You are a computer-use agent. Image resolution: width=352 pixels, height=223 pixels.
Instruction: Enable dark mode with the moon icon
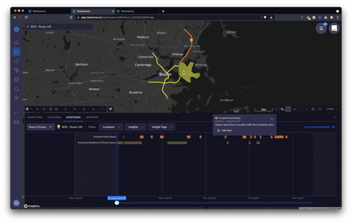click(x=282, y=109)
